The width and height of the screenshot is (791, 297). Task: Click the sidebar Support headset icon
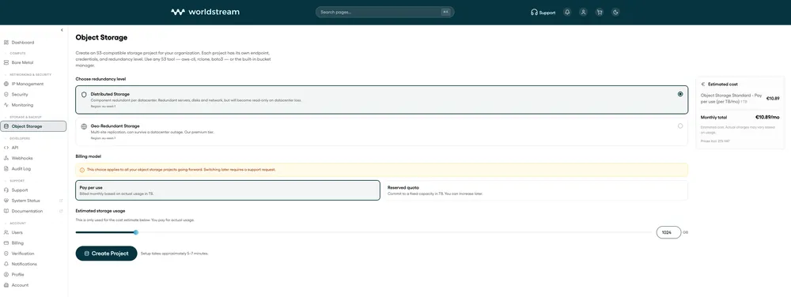[x=6, y=190]
